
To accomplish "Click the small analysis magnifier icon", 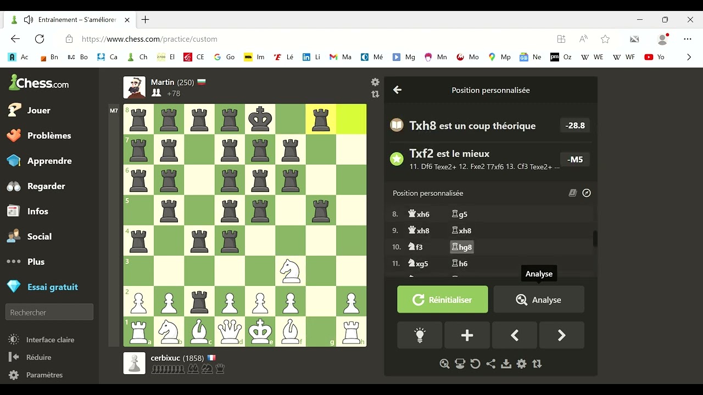I will pyautogui.click(x=444, y=364).
